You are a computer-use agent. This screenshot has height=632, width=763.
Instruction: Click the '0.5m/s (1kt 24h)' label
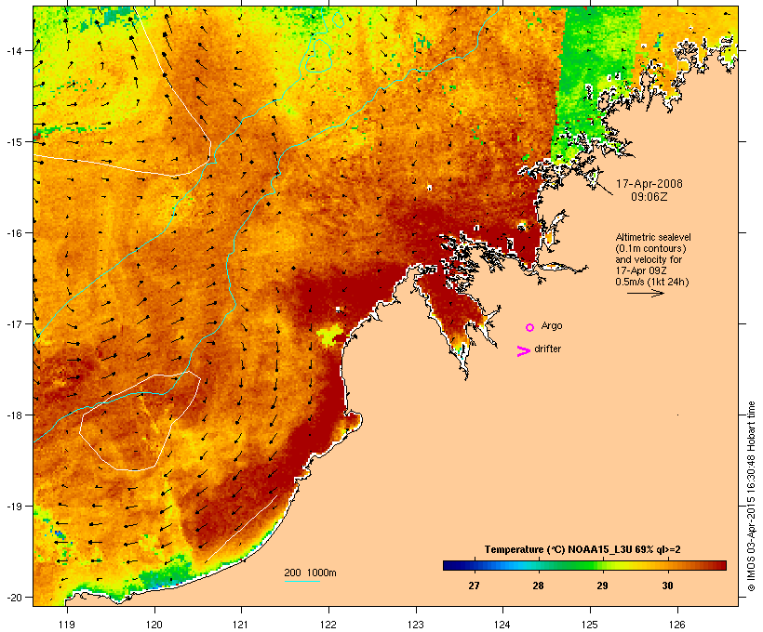[652, 282]
